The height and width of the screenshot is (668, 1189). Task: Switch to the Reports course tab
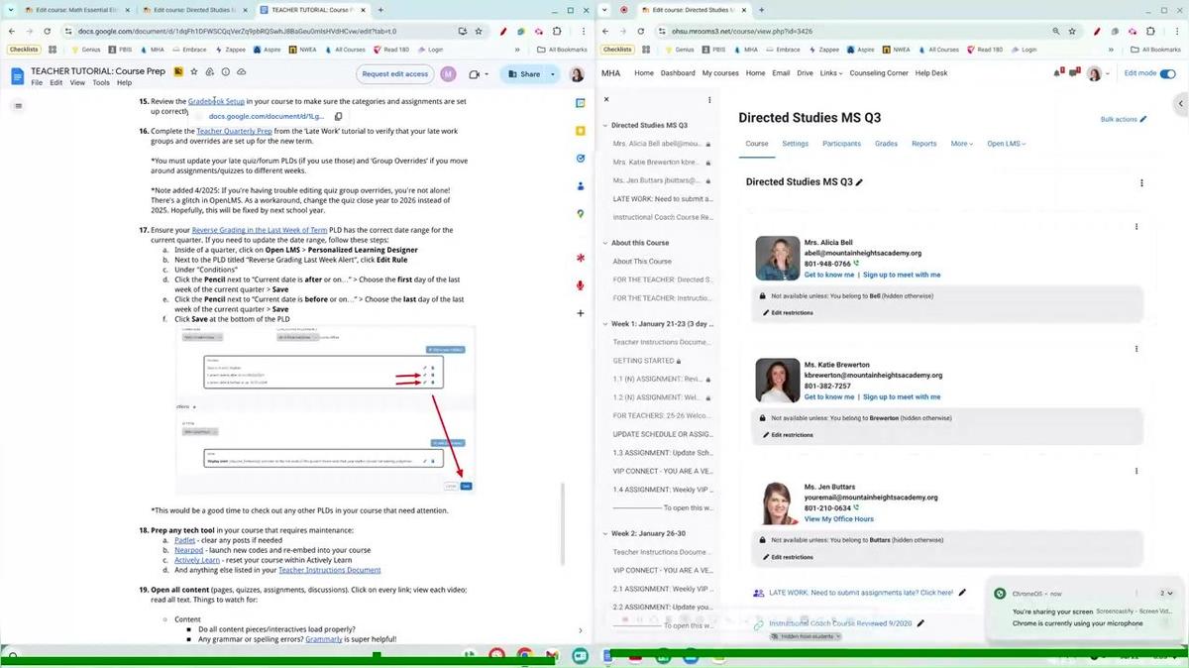[923, 144]
